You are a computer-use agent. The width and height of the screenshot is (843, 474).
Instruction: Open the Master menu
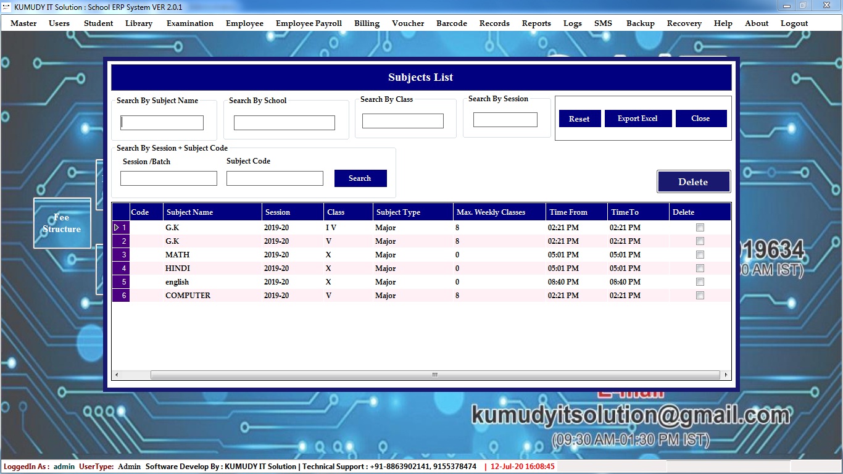coord(23,23)
